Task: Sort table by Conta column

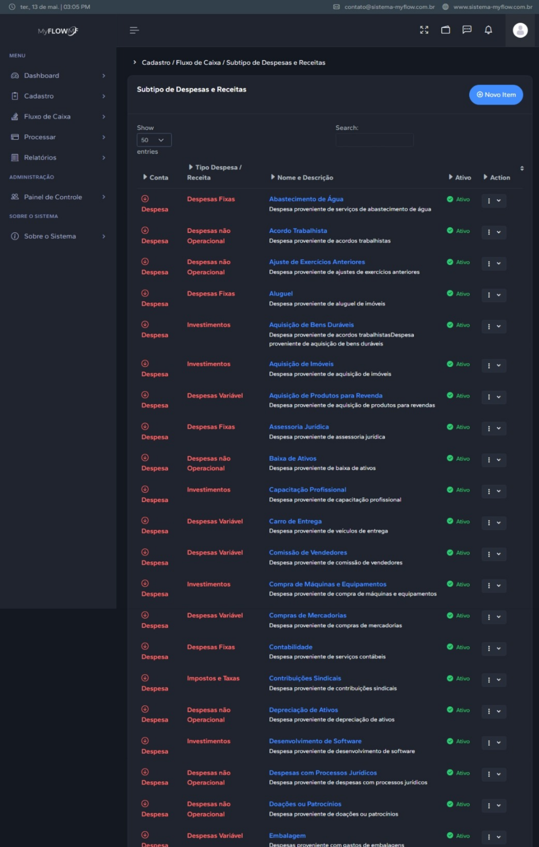Action: [x=158, y=178]
